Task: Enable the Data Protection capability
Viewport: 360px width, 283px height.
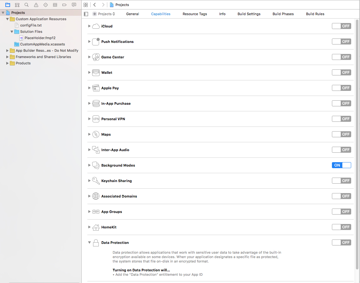Action: 341,242
